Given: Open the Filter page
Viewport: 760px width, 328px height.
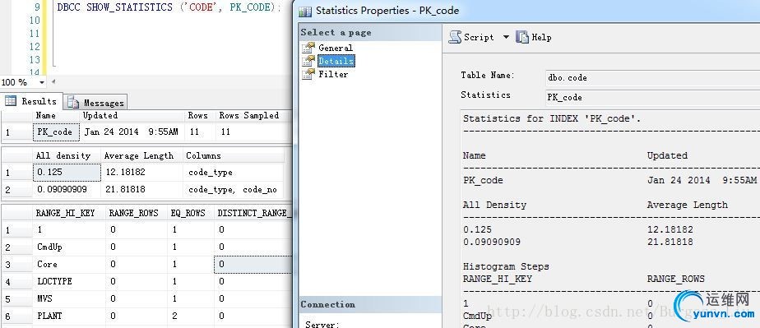Looking at the screenshot, I should [333, 74].
